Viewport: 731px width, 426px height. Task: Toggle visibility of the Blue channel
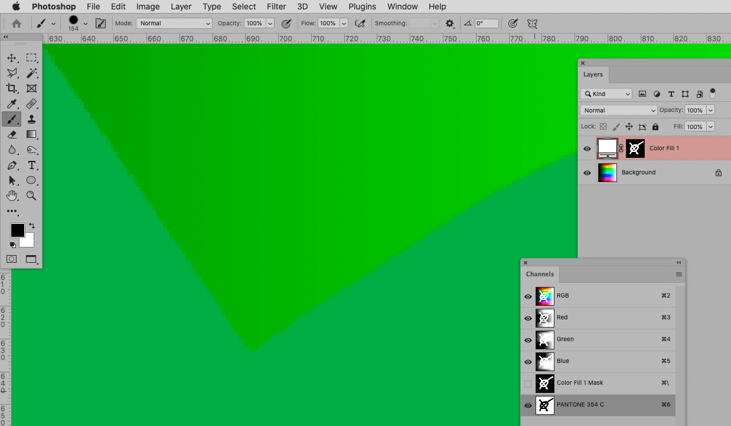527,361
